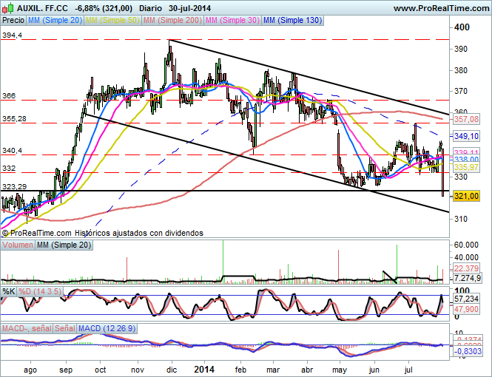Open the MM (Simple 20) price label
492x377 pixels.
55,21
